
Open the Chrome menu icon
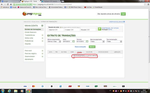148,4
